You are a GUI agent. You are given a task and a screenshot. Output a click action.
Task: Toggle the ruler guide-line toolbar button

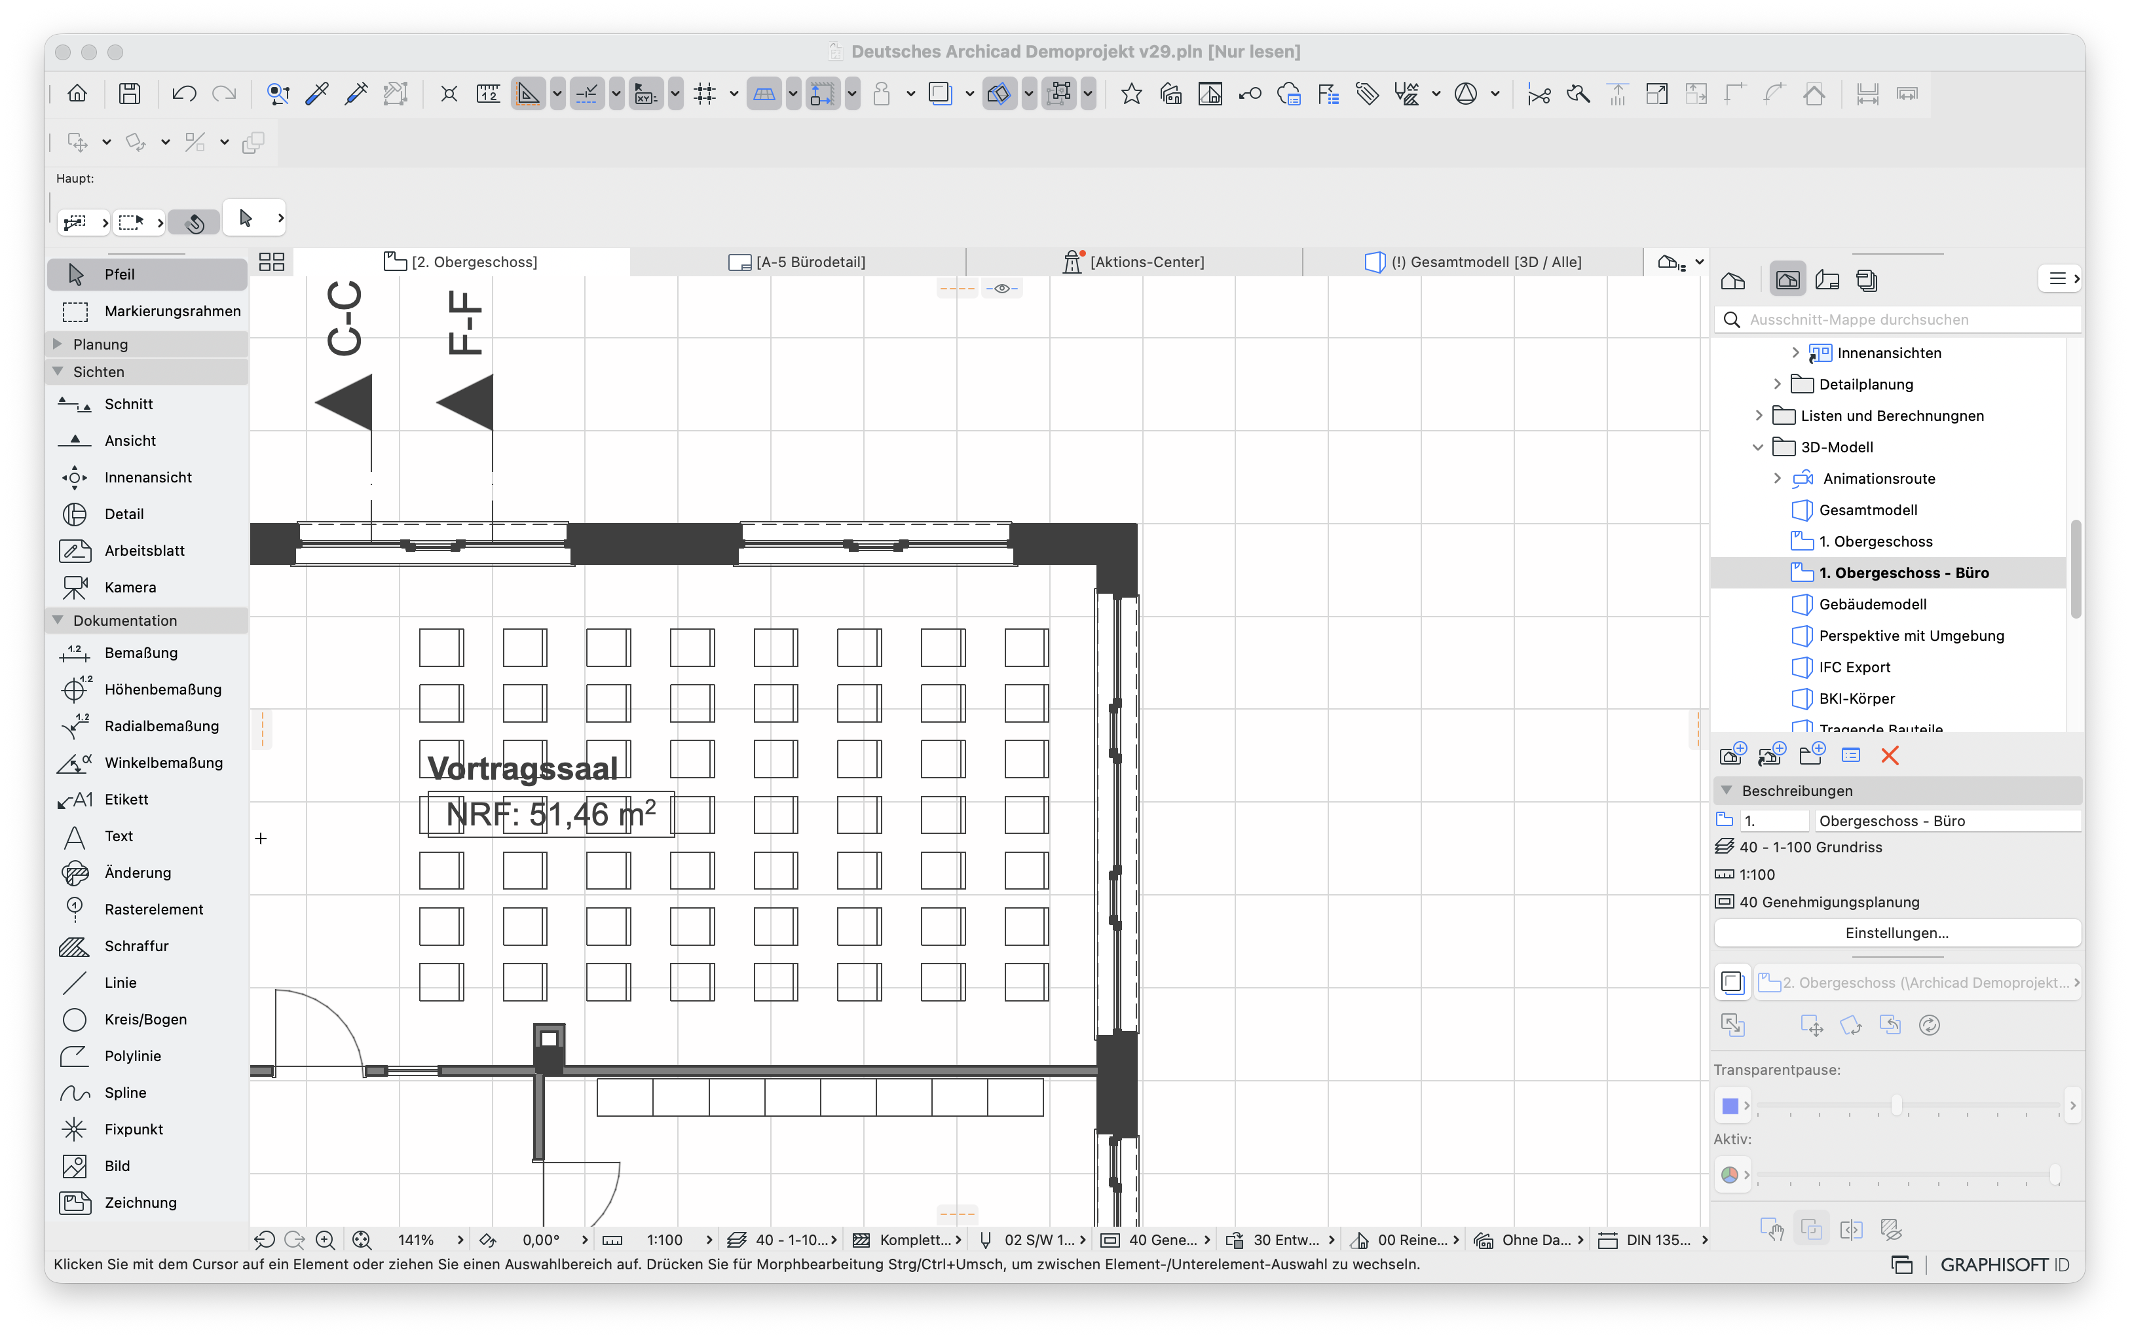[x=528, y=94]
